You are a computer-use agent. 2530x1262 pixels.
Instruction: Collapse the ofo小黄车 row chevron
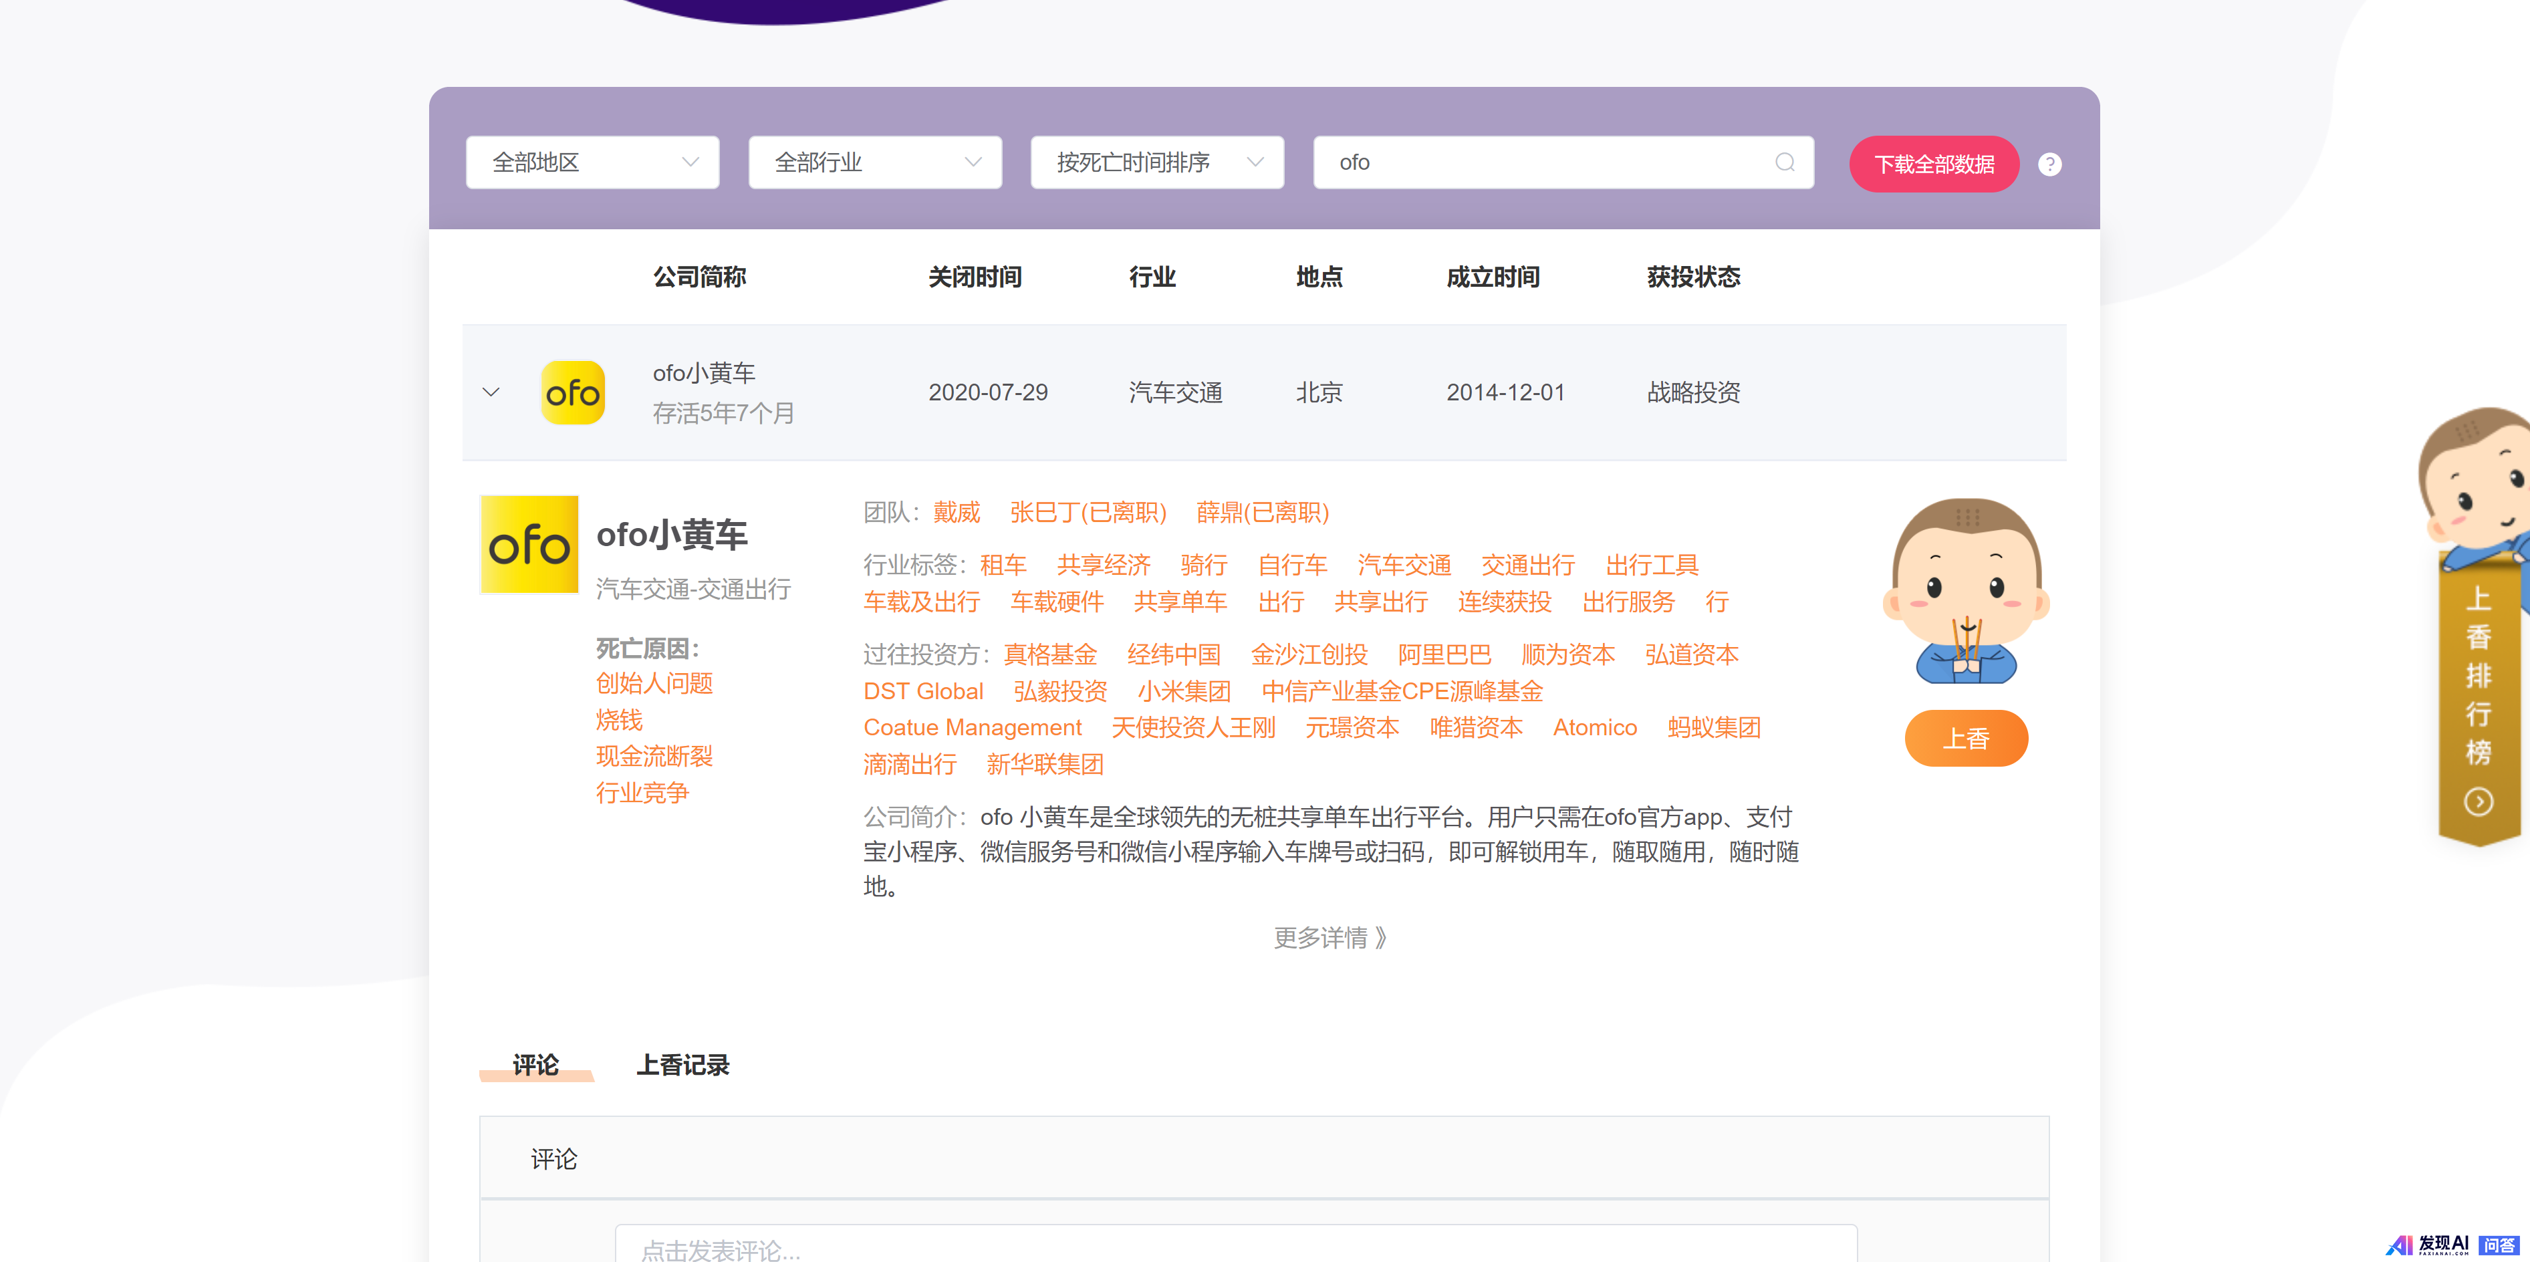pyautogui.click(x=491, y=393)
